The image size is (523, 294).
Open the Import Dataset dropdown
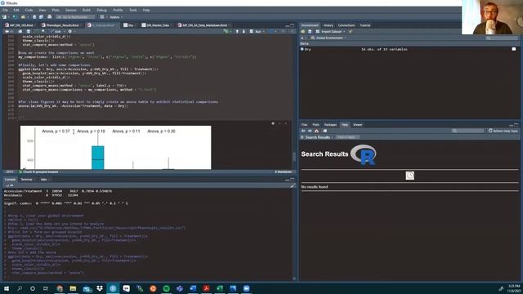330,31
